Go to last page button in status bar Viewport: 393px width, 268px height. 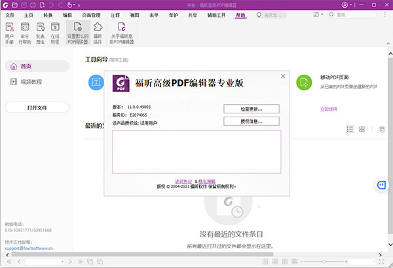[80, 261]
